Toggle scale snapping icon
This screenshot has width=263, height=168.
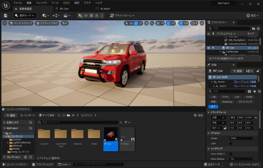[181, 23]
